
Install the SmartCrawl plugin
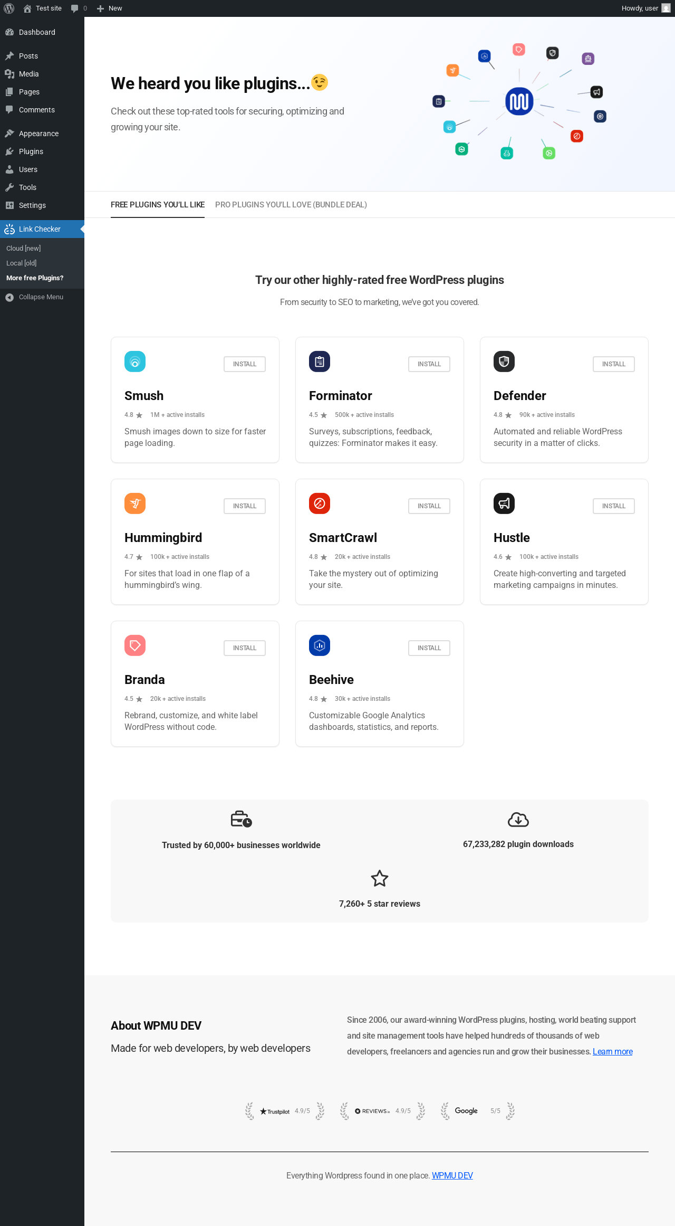pos(429,506)
